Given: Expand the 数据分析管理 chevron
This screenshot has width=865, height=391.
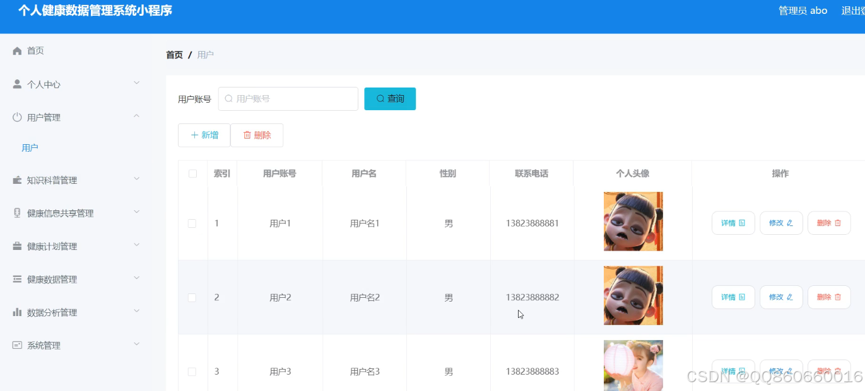Looking at the screenshot, I should point(137,312).
